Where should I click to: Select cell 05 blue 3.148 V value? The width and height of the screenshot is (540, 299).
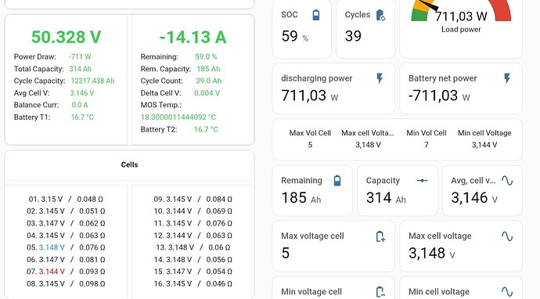click(x=52, y=247)
